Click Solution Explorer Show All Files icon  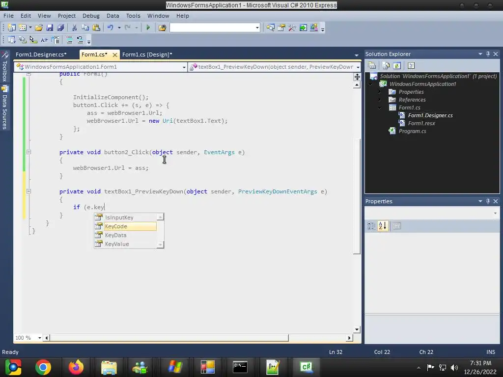coord(386,66)
